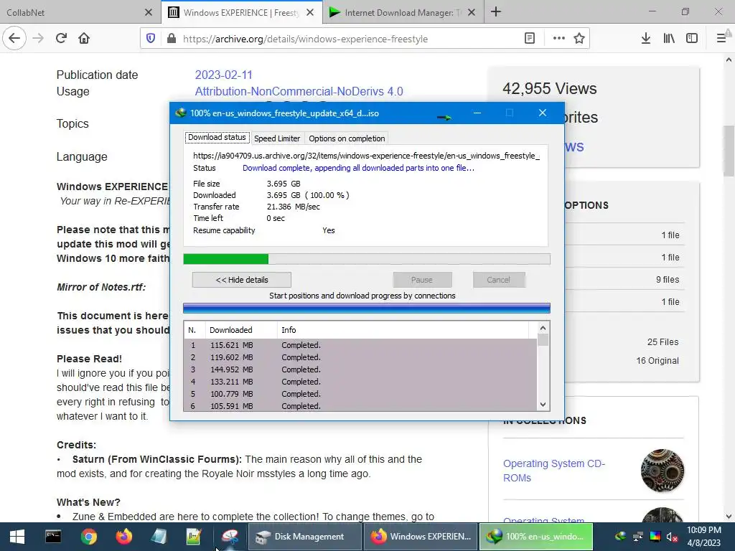Viewport: 735px width, 551px height.
Task: Close the CollabNet tab
Action: (x=148, y=12)
